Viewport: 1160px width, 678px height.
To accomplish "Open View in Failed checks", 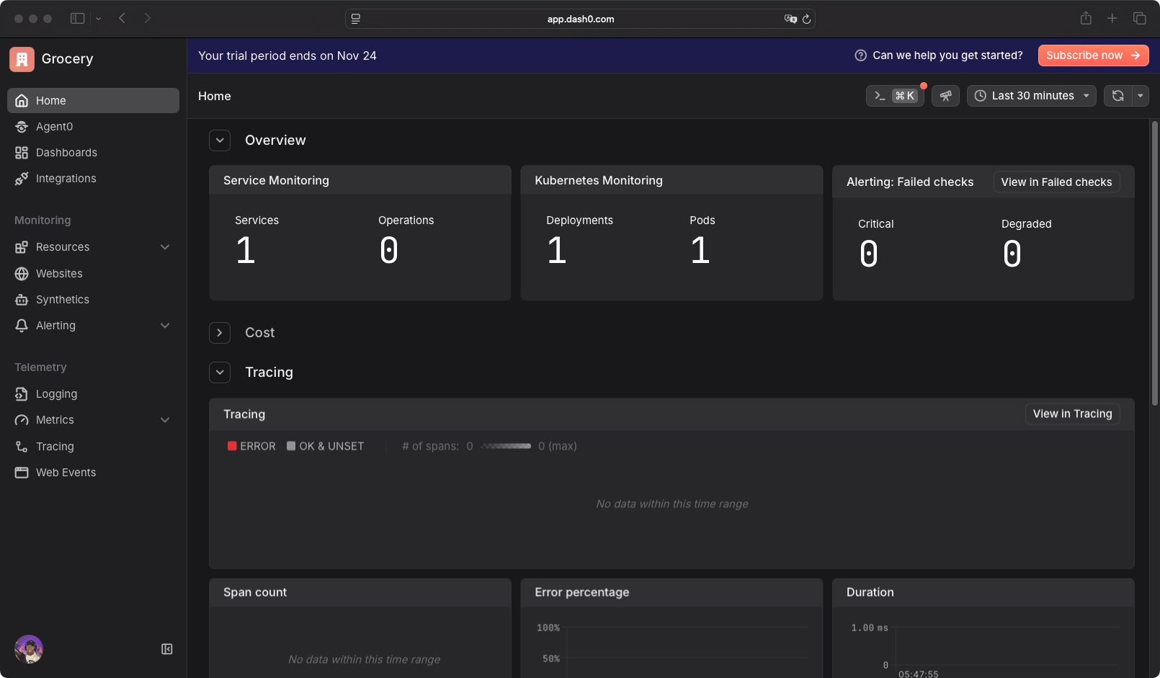I will (x=1056, y=182).
